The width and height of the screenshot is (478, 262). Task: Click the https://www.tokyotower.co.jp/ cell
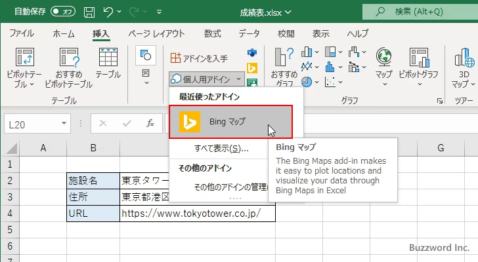click(198, 214)
